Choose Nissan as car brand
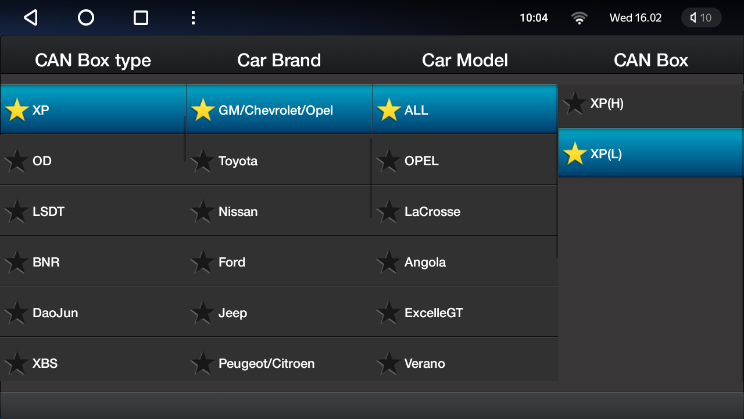The width and height of the screenshot is (744, 419). (279, 211)
